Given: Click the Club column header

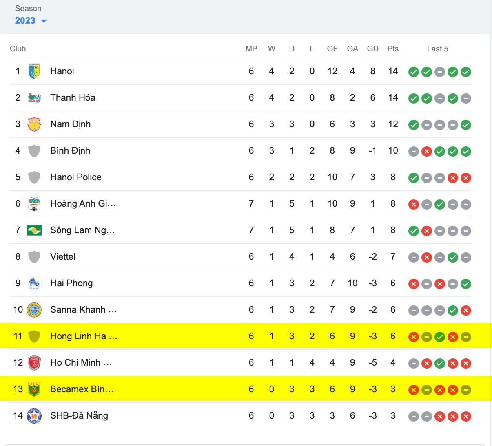Looking at the screenshot, I should (18, 49).
